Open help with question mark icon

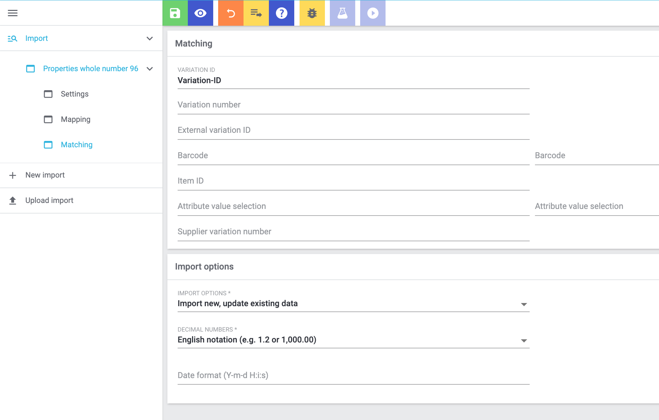click(x=282, y=13)
